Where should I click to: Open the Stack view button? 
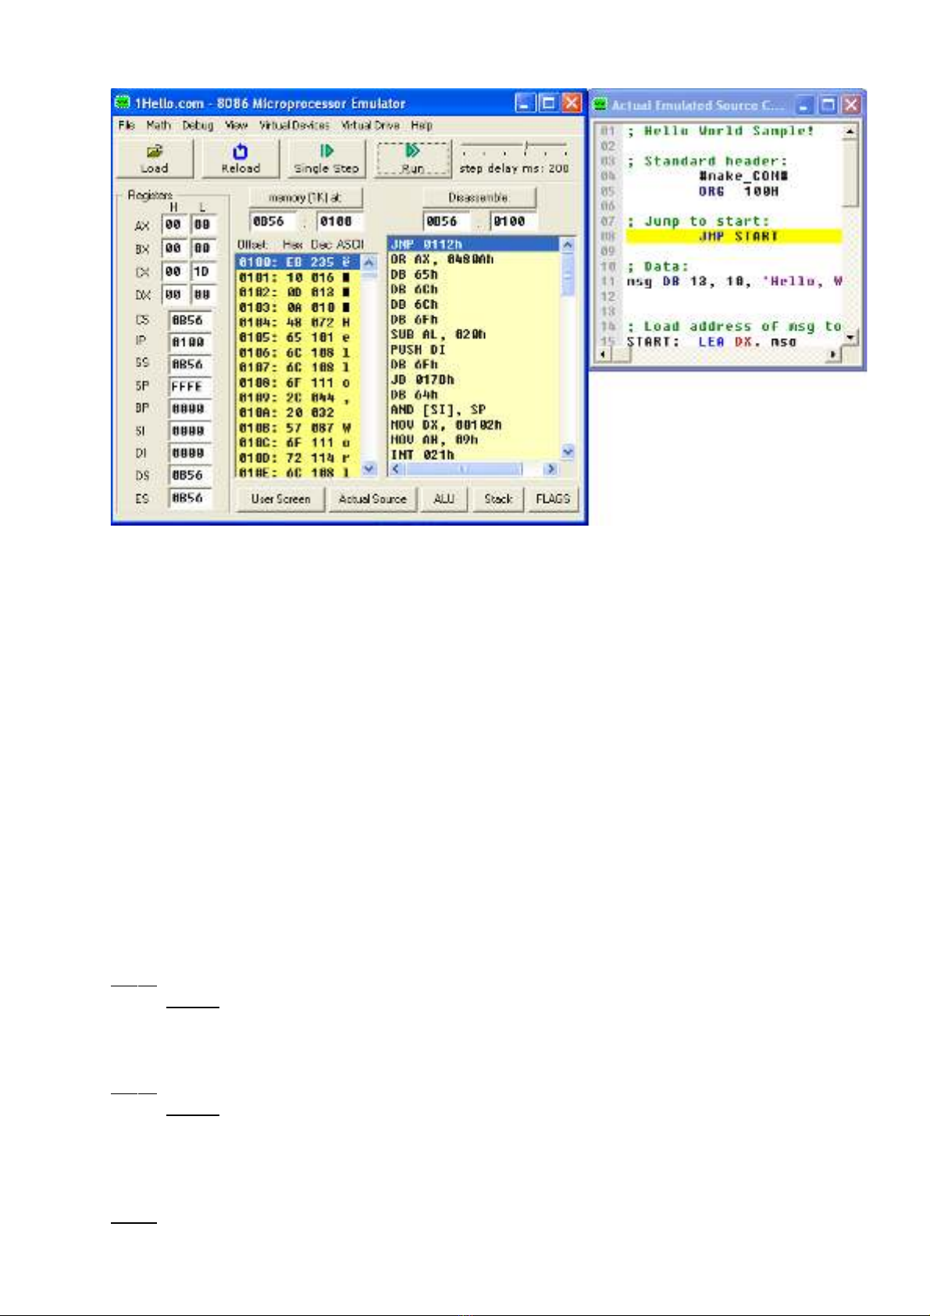click(x=498, y=499)
